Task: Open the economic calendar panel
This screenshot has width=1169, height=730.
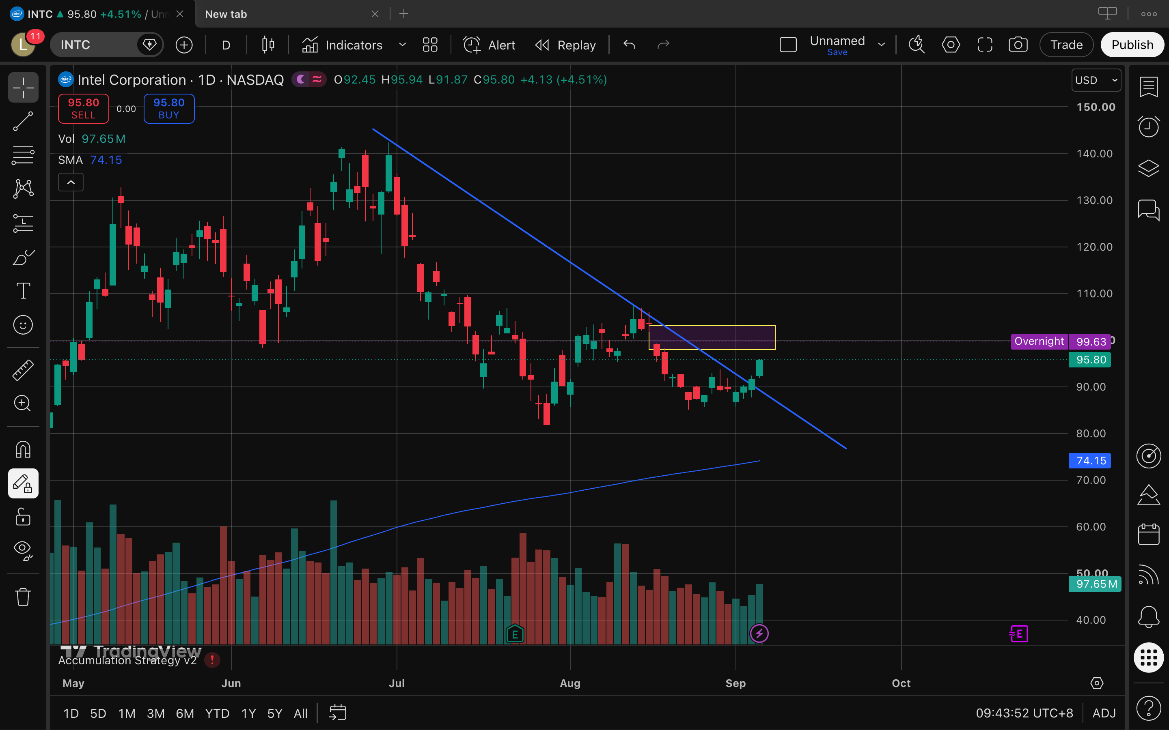Action: tap(1148, 534)
